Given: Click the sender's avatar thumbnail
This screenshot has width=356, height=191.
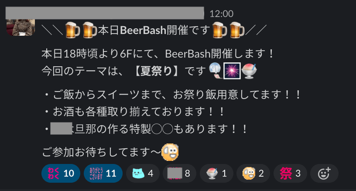Looking at the screenshot, I should point(21,27).
